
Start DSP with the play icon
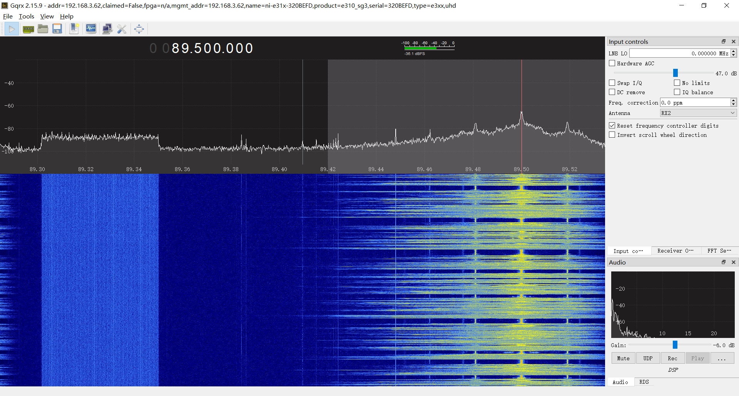click(x=12, y=29)
